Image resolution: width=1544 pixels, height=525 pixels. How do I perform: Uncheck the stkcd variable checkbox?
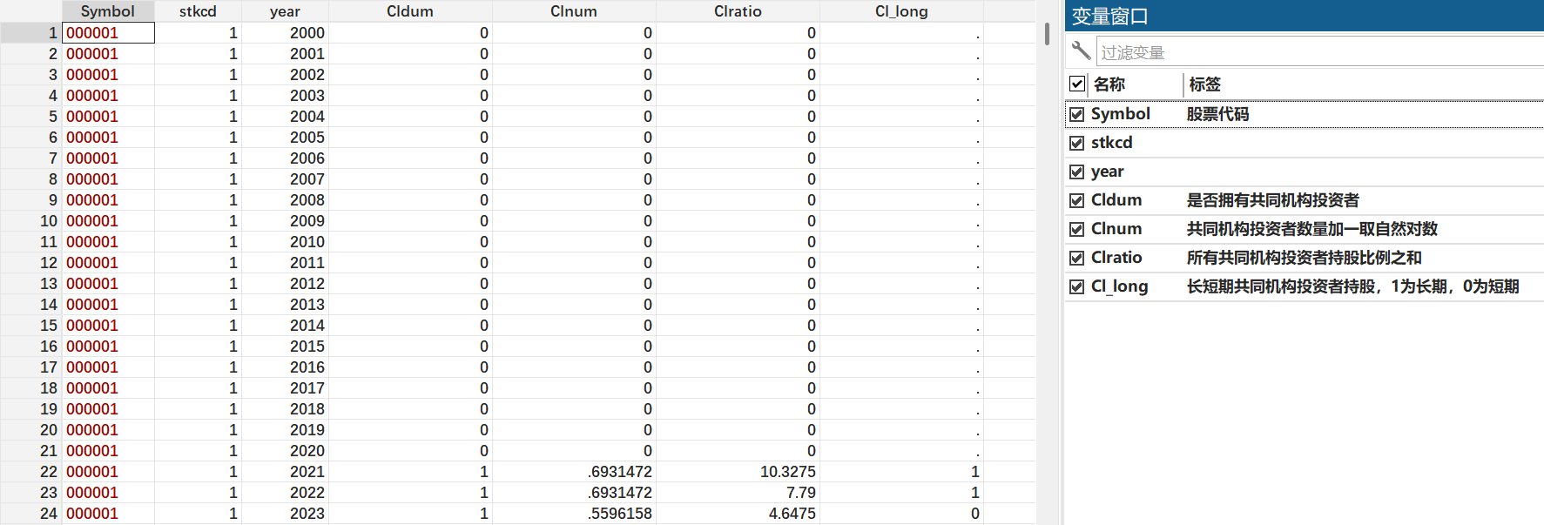click(x=1077, y=143)
